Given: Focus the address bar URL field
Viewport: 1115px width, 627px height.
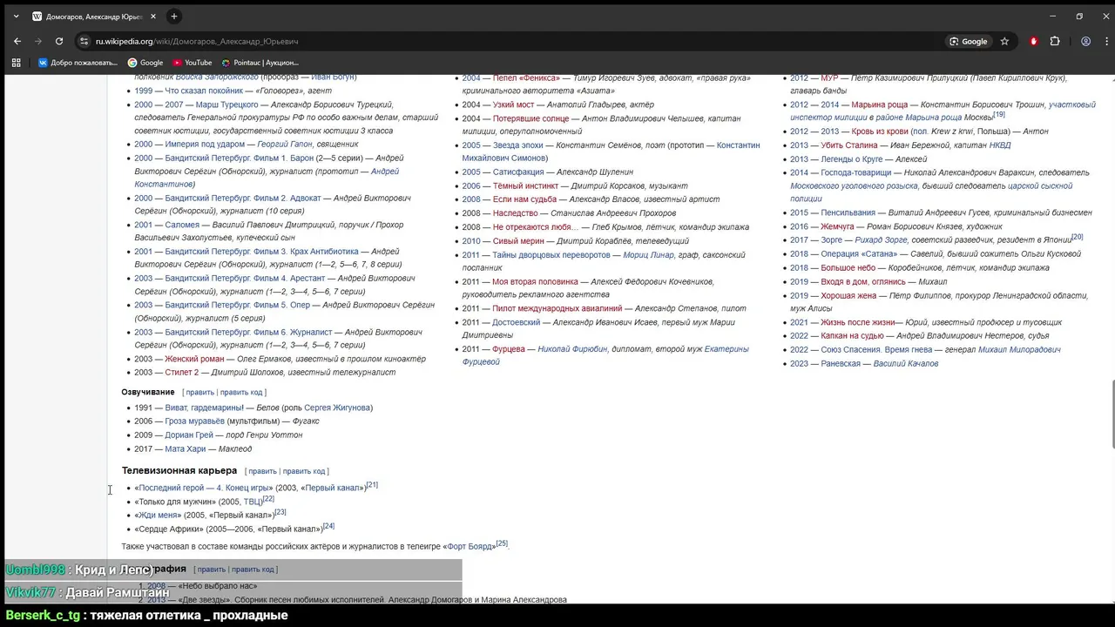Looking at the screenshot, I should point(514,41).
